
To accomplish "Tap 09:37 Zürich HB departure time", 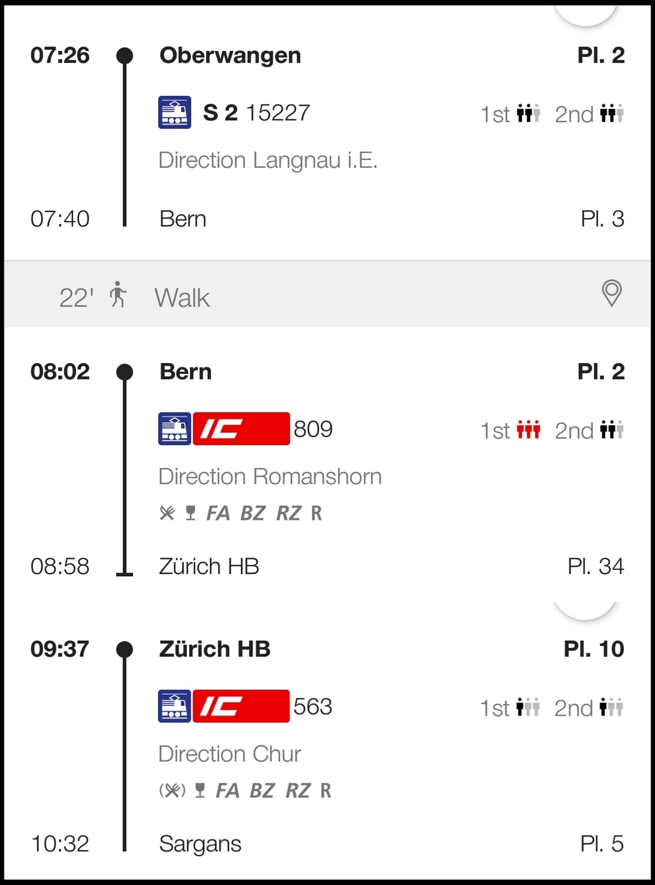I will pos(60,649).
